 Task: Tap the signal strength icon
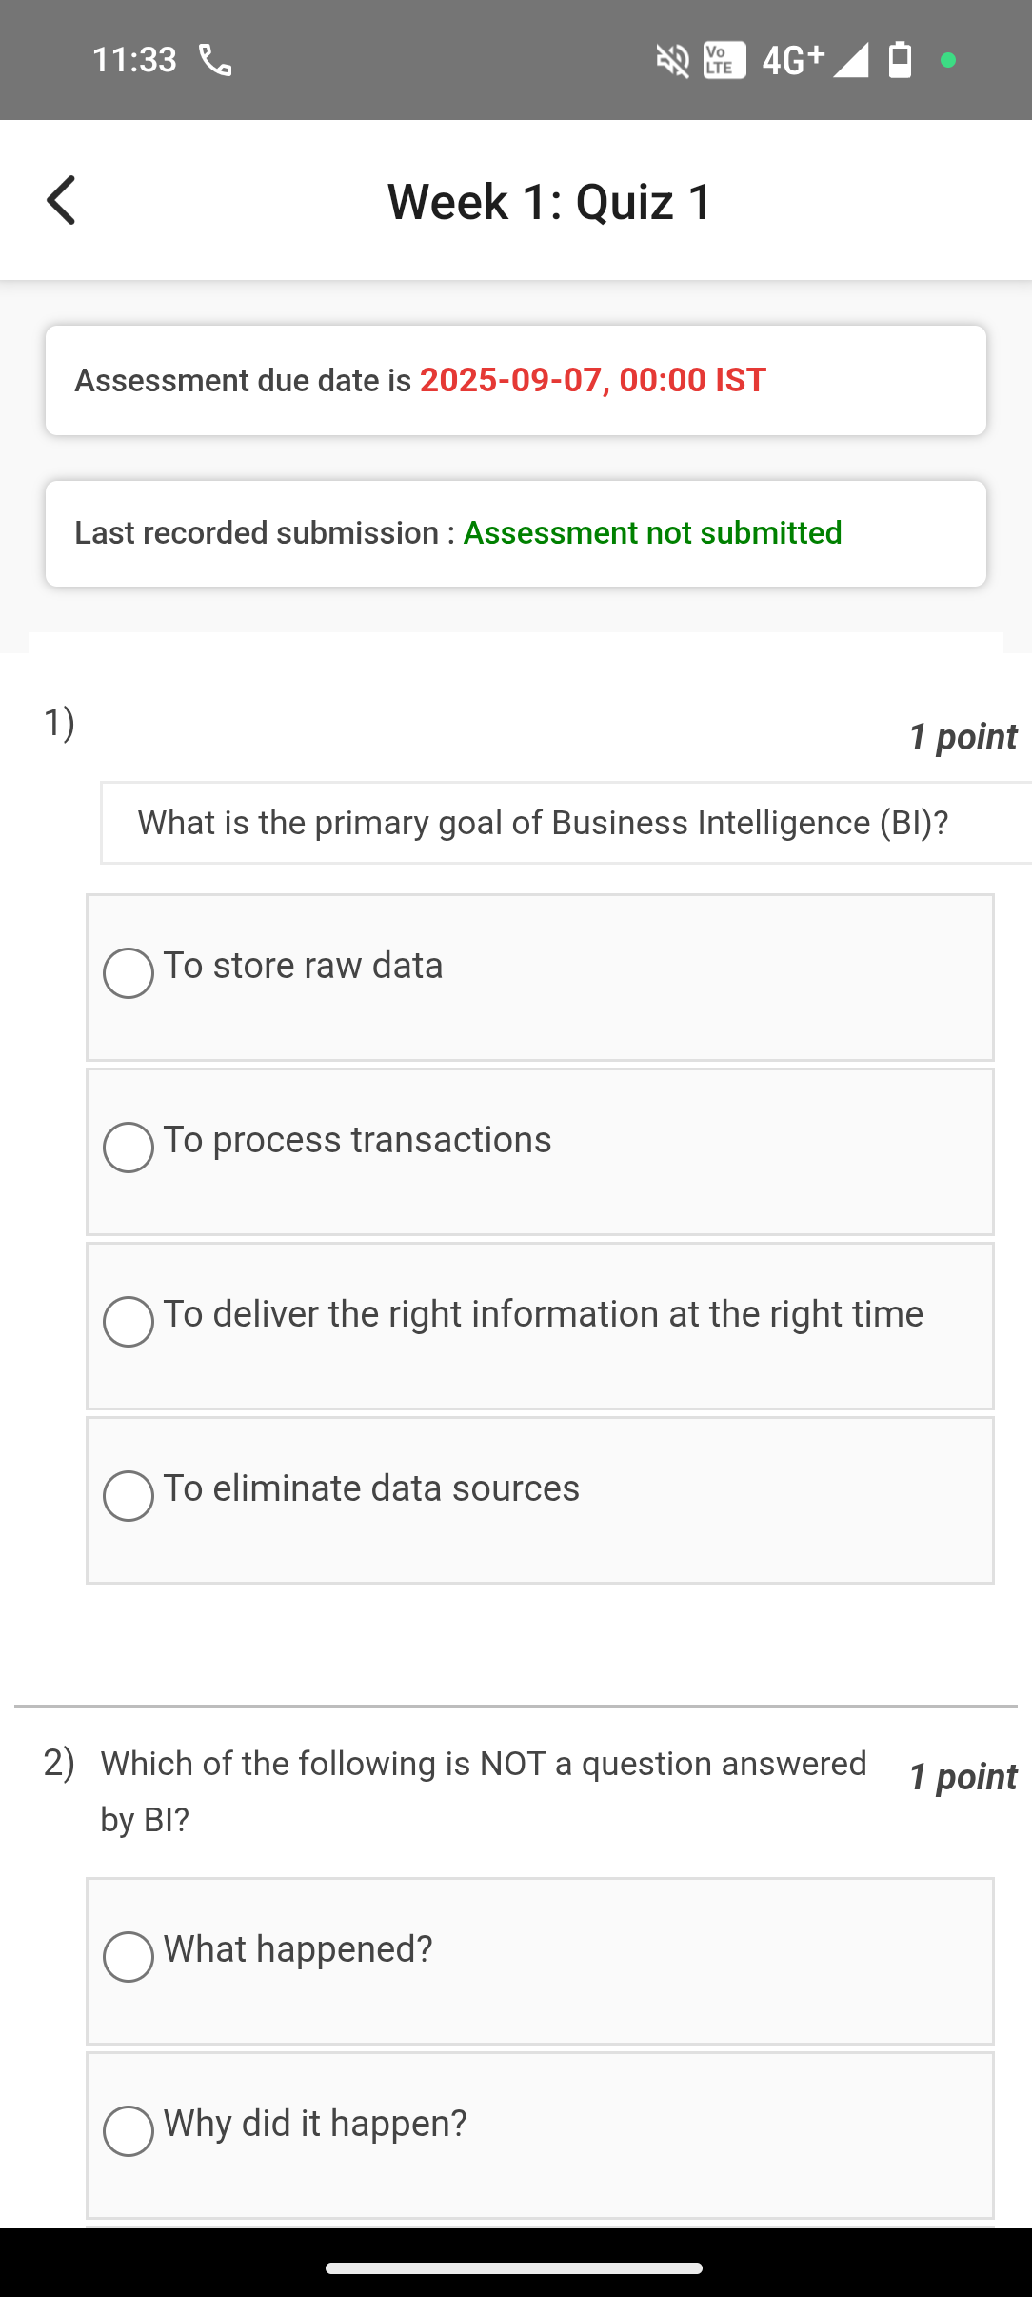pos(850,60)
